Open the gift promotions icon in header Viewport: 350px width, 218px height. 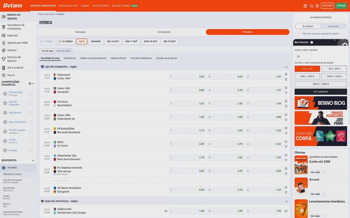coord(305,6)
